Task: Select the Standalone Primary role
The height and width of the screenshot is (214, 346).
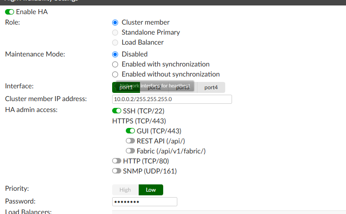Action: coord(115,32)
